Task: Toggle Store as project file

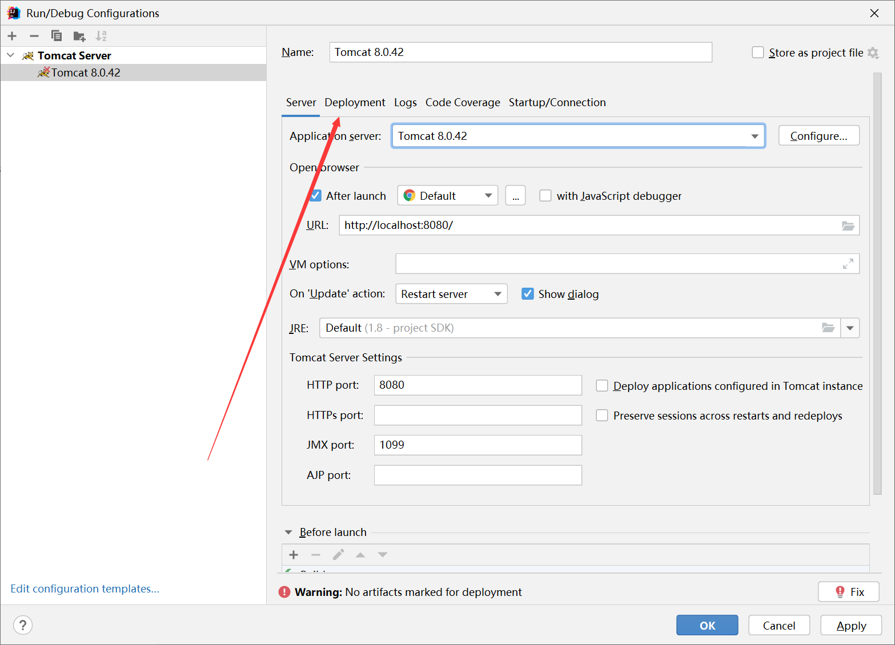Action: pos(758,53)
